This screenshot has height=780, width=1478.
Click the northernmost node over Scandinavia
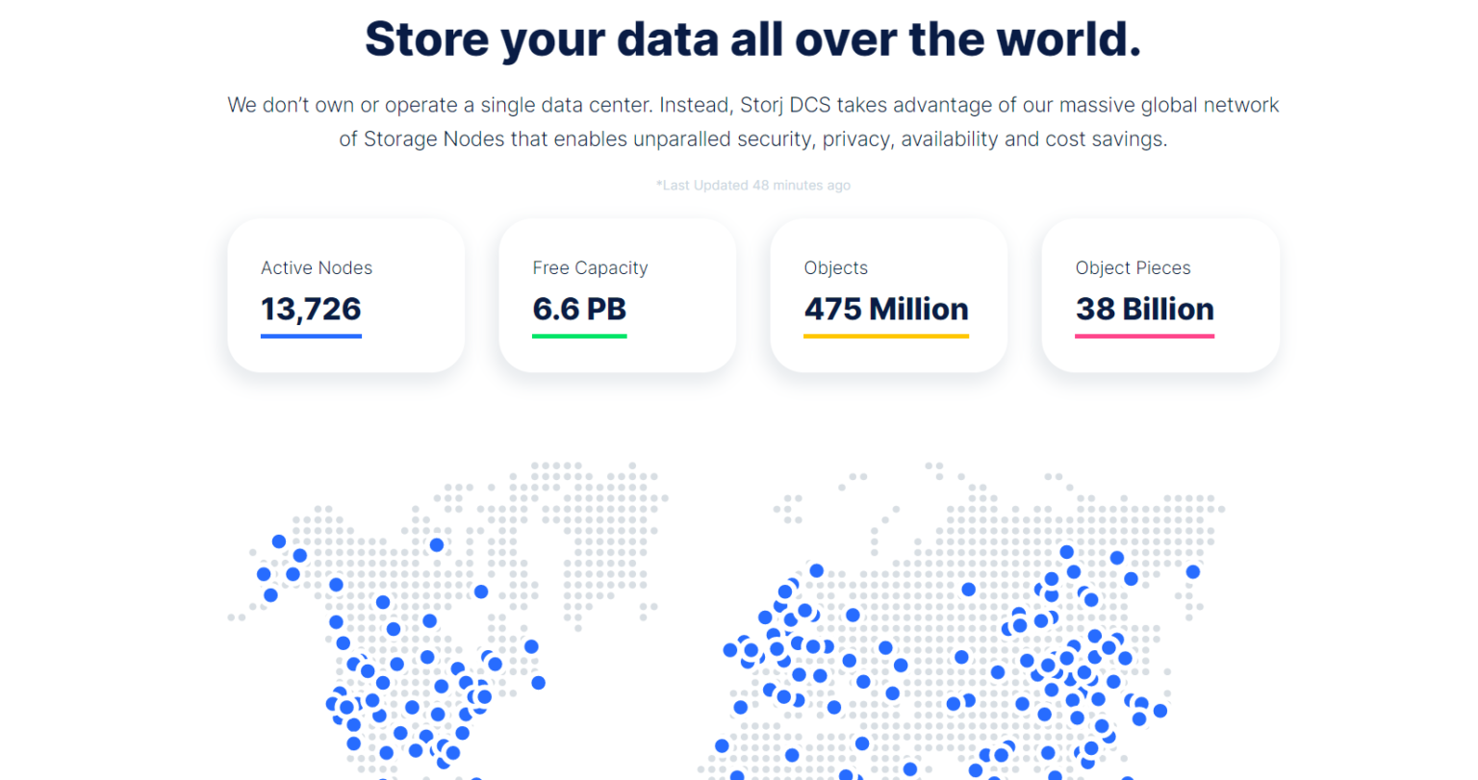(816, 570)
